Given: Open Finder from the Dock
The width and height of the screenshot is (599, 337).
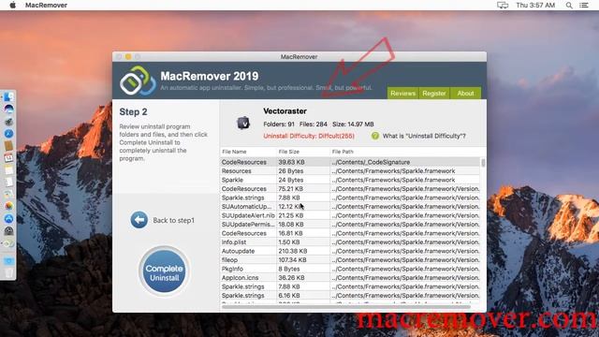Looking at the screenshot, I should click(x=8, y=97).
